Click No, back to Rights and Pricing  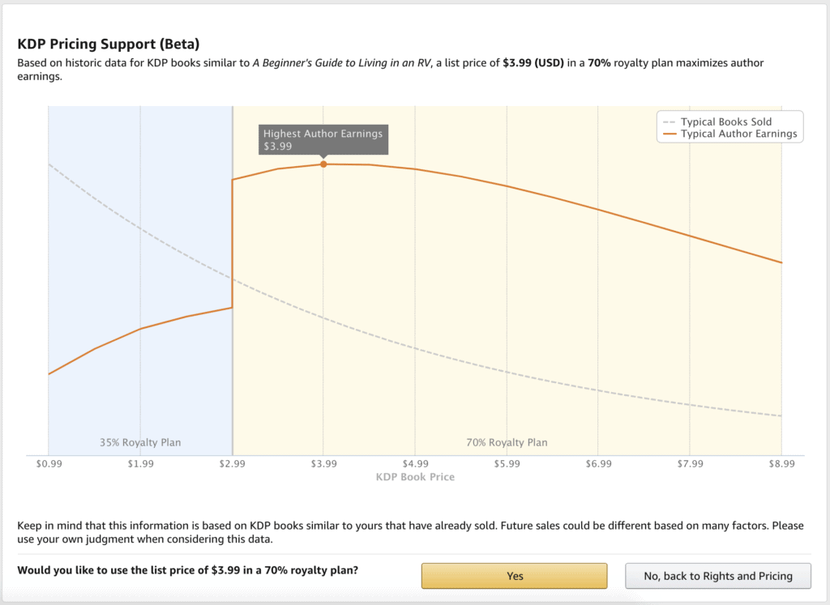(x=717, y=576)
